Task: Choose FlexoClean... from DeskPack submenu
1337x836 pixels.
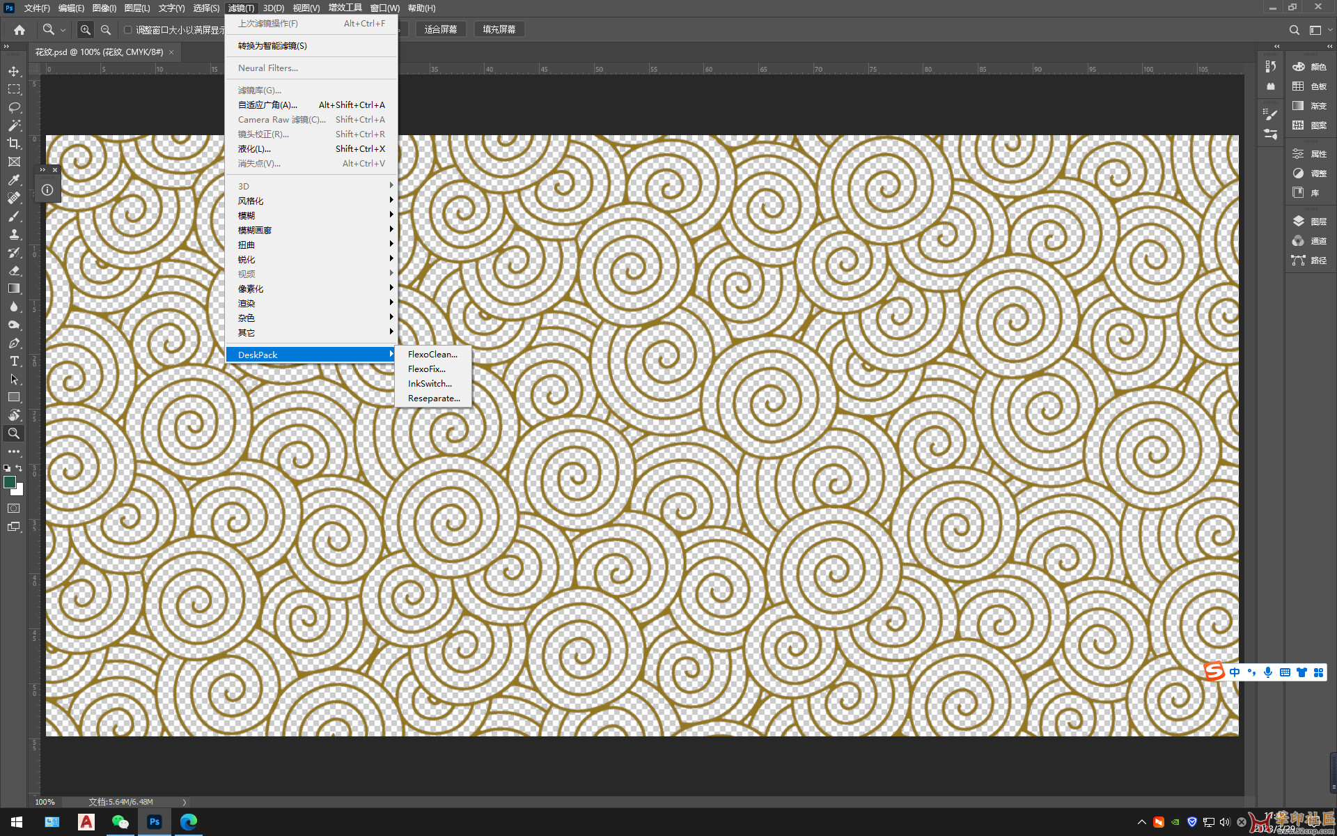Action: (433, 354)
